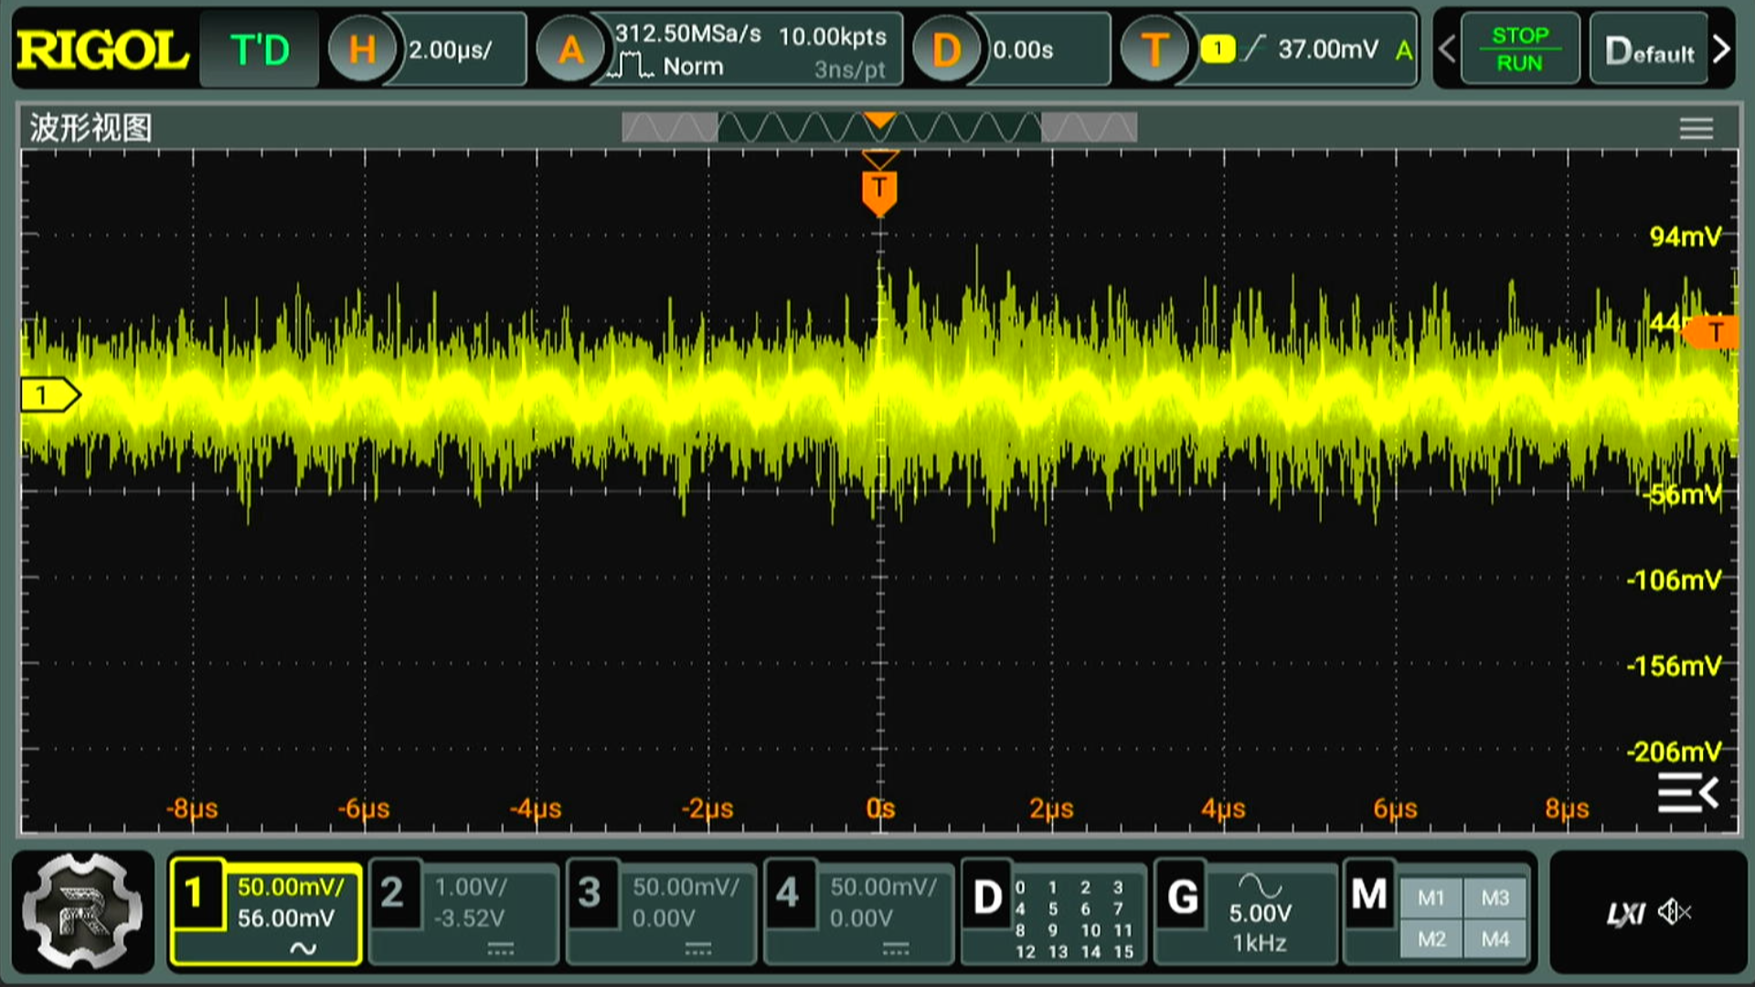The width and height of the screenshot is (1755, 987).
Task: Click the orange trigger position marker
Action: [x=879, y=191]
